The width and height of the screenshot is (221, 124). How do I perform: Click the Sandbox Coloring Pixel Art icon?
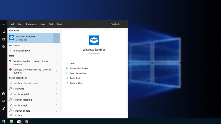click(10, 69)
